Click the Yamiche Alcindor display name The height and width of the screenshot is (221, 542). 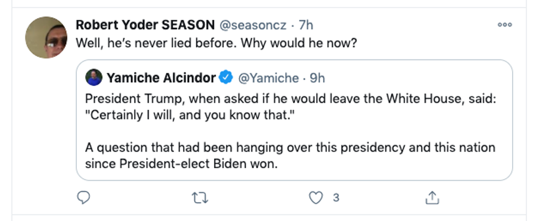[160, 78]
